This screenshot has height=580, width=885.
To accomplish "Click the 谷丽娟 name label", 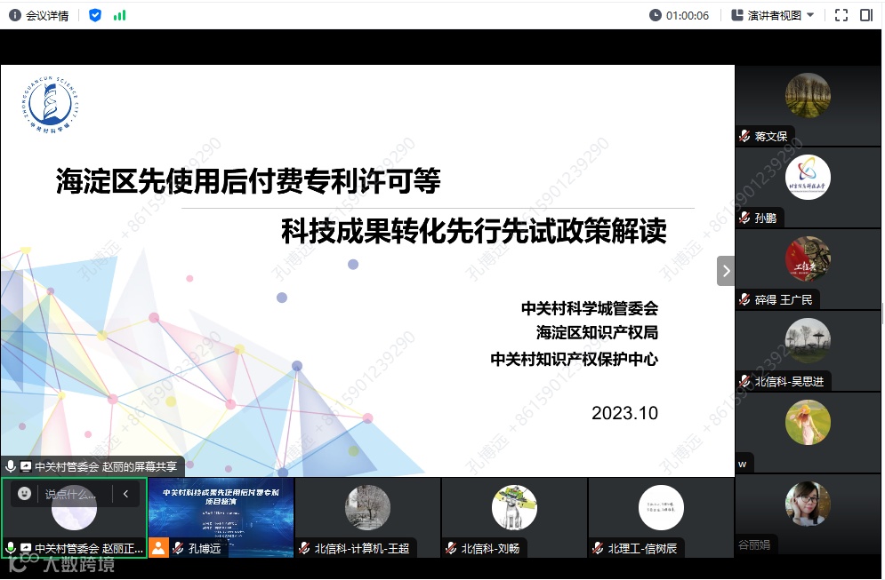I will [754, 545].
